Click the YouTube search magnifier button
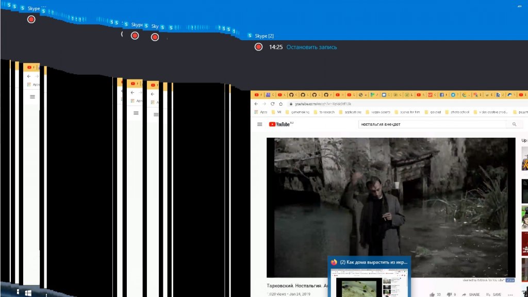The image size is (528, 297). (514, 124)
